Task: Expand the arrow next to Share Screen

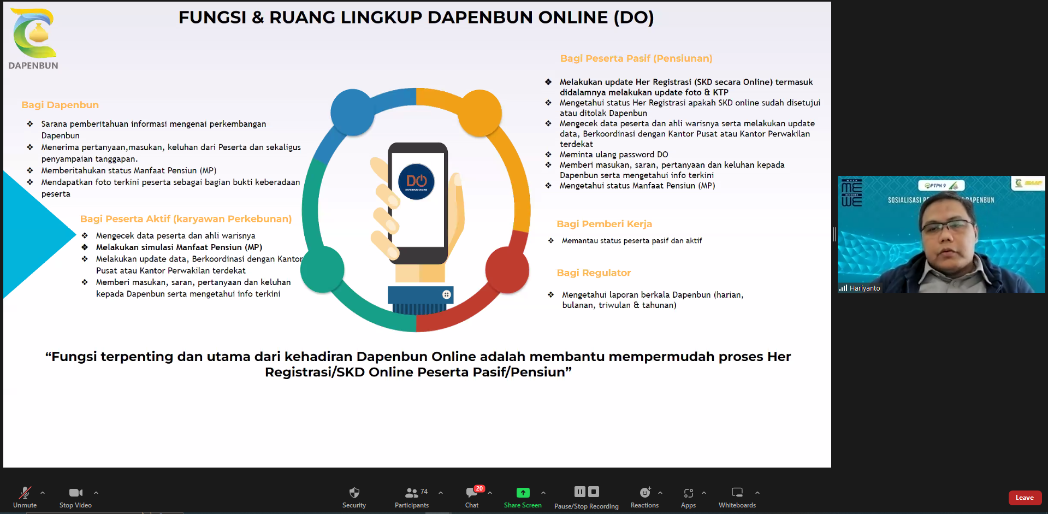Action: (x=543, y=493)
